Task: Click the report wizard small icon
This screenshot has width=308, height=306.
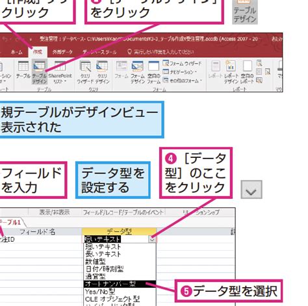Action: coord(259,63)
